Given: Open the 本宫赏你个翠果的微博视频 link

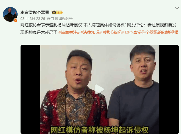Looking at the screenshot, I should pyautogui.click(x=153, y=32).
